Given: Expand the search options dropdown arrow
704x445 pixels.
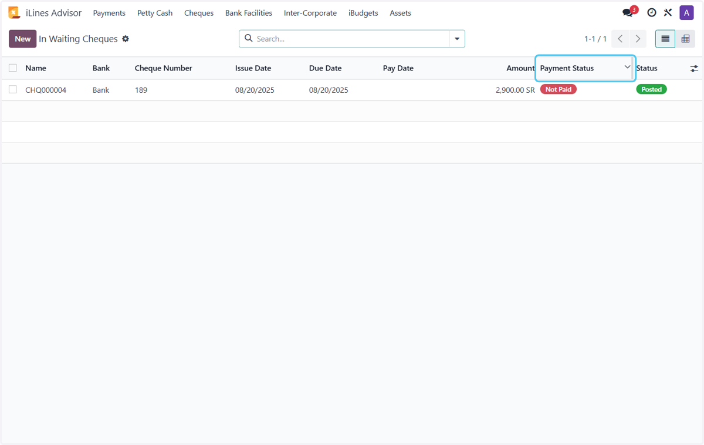Looking at the screenshot, I should [x=457, y=39].
